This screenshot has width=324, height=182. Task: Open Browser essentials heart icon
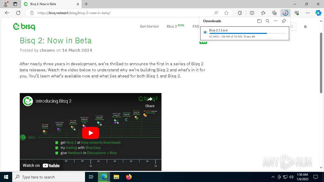297,13
